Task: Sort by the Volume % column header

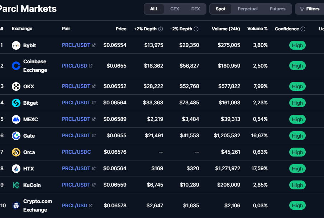Action: tap(257, 29)
